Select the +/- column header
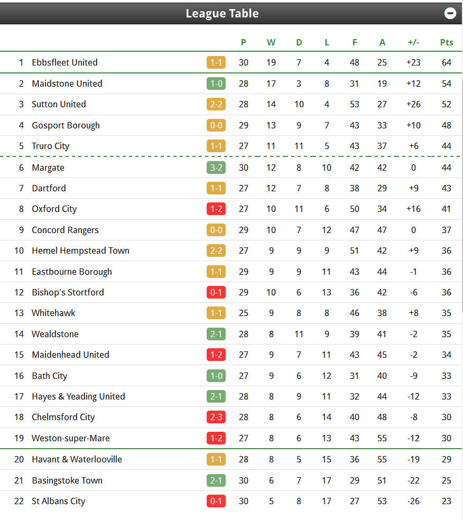Image resolution: width=463 pixels, height=520 pixels. pyautogui.click(x=414, y=42)
